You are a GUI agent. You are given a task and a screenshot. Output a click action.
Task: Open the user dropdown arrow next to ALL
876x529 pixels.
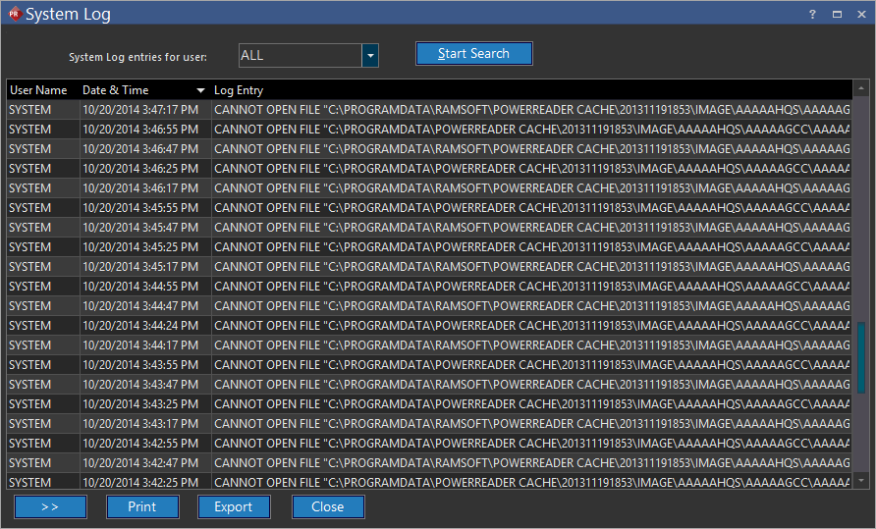coord(370,56)
